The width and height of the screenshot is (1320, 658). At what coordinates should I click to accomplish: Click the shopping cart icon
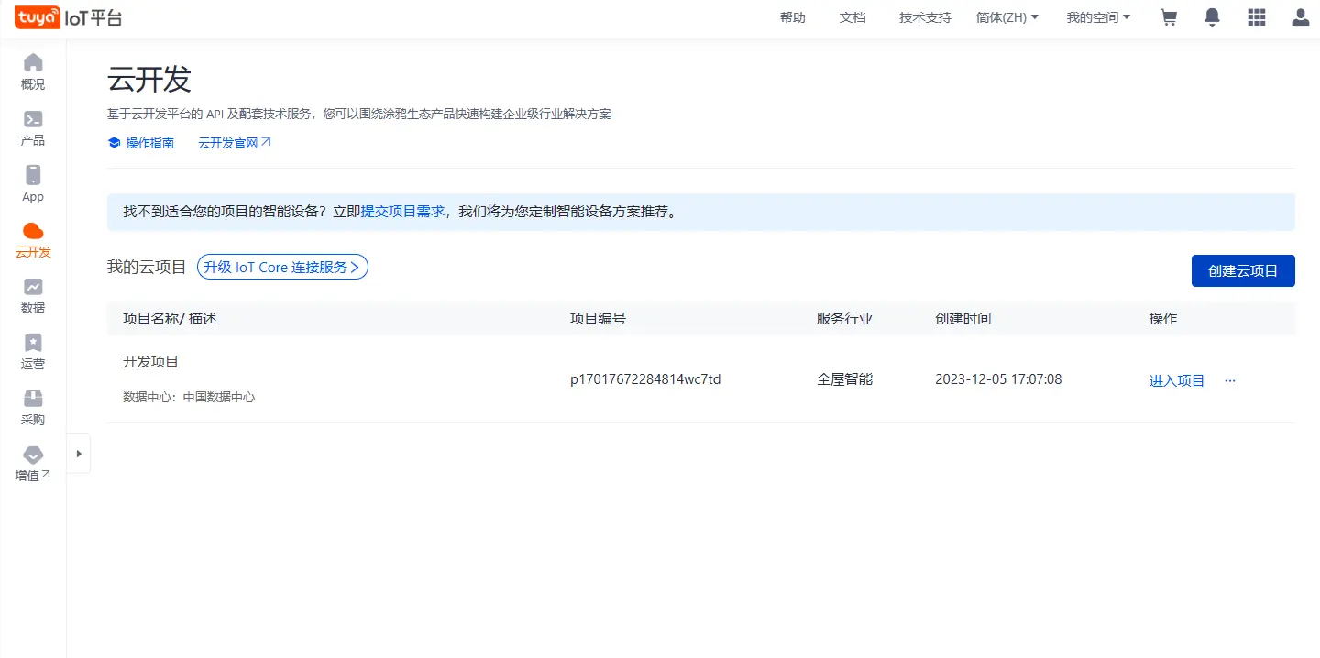click(x=1169, y=17)
